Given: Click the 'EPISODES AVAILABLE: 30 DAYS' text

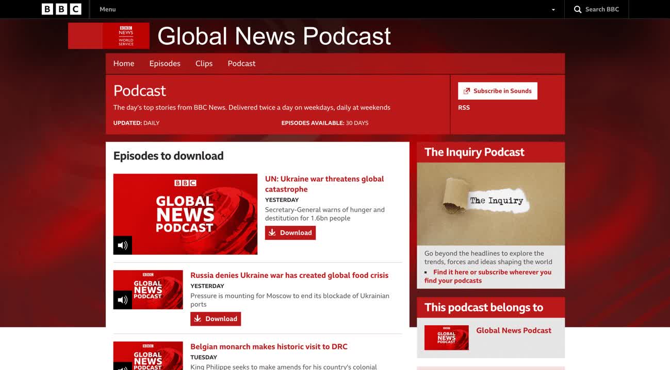Looking at the screenshot, I should [325, 123].
